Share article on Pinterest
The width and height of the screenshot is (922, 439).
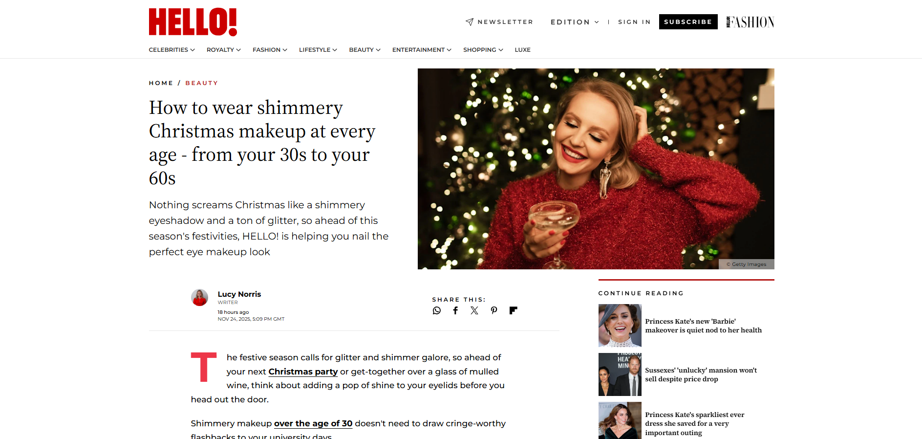tap(494, 310)
